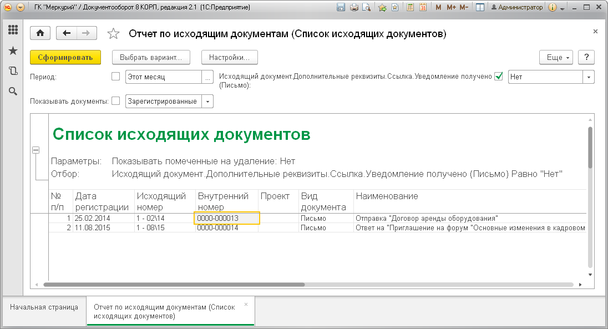Uncheck the Уведомление получено filter checkbox

point(499,77)
